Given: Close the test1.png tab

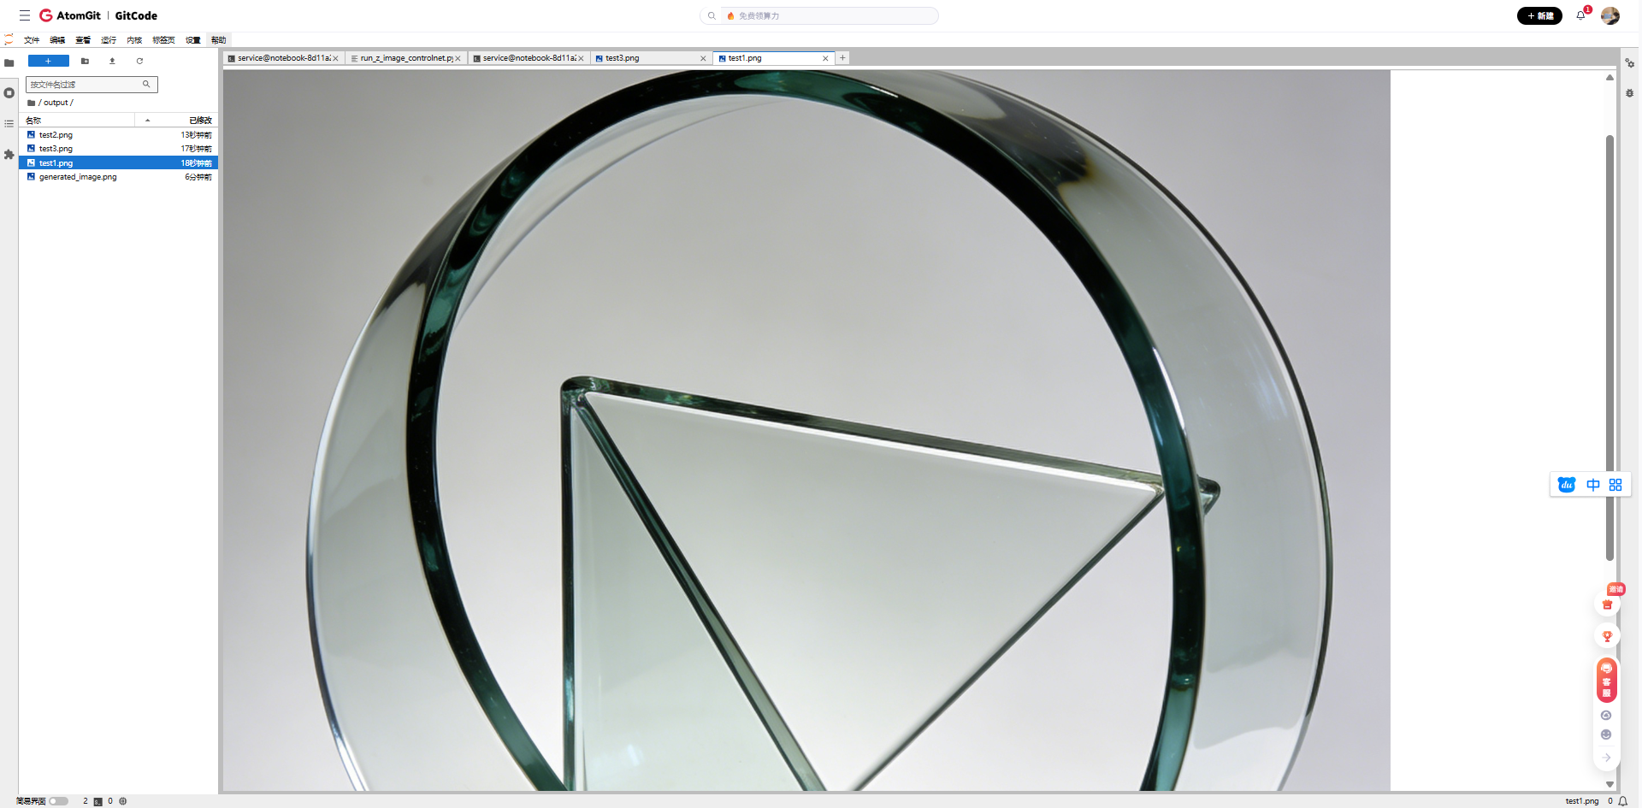Looking at the screenshot, I should 825,58.
